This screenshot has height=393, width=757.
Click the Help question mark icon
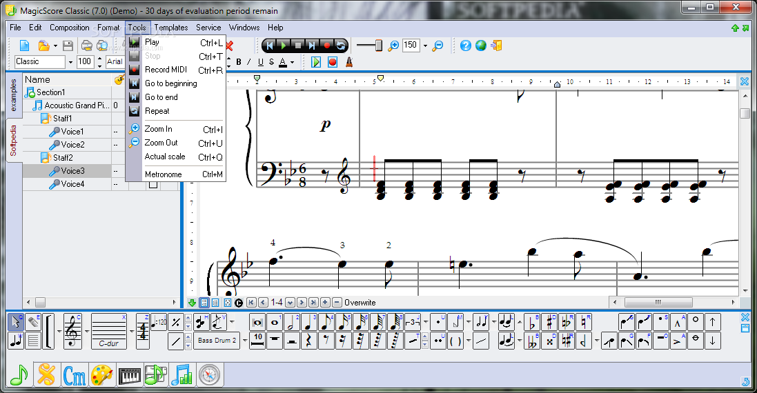coord(465,46)
